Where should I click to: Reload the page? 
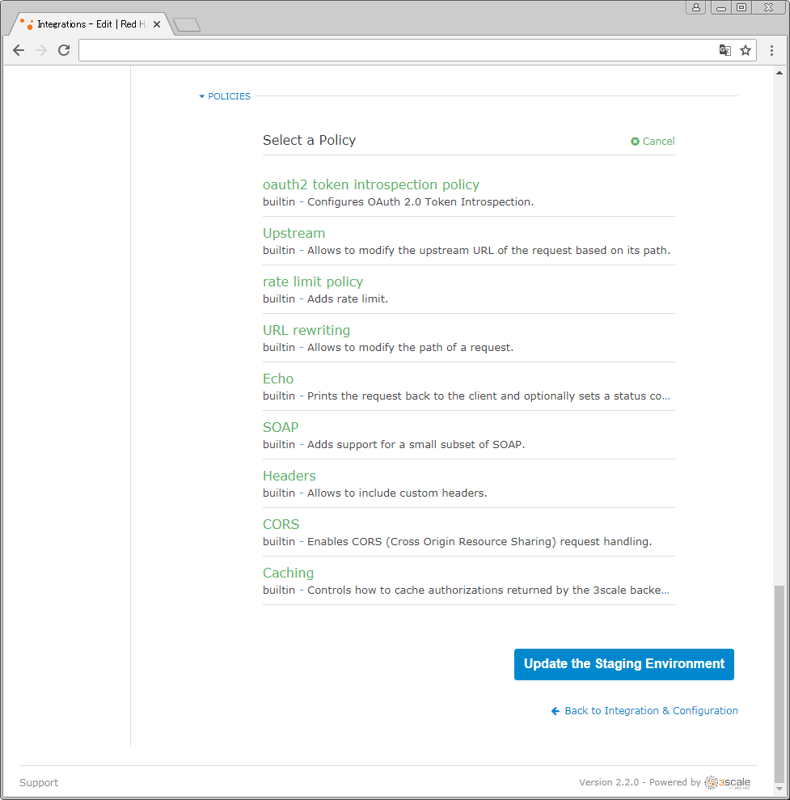click(x=64, y=50)
